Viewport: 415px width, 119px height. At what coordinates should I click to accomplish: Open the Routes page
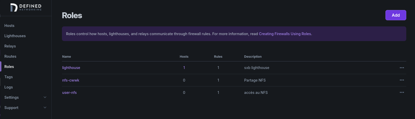(10, 56)
